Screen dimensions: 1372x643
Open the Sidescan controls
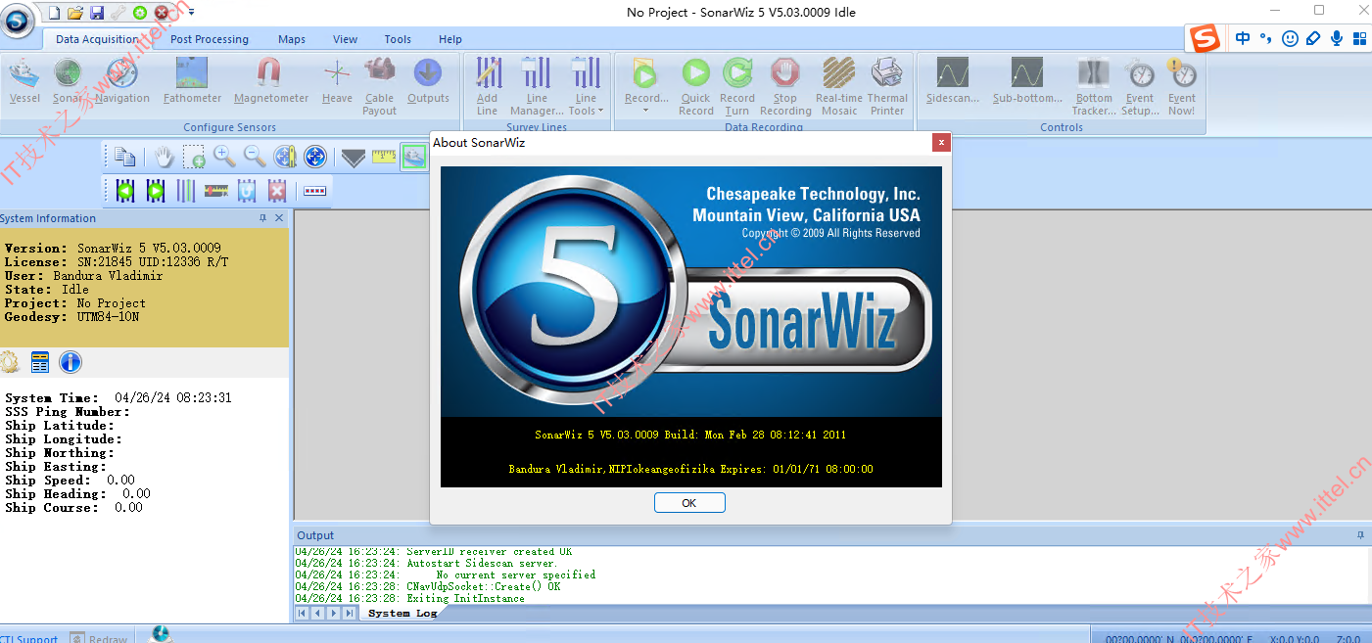(953, 81)
